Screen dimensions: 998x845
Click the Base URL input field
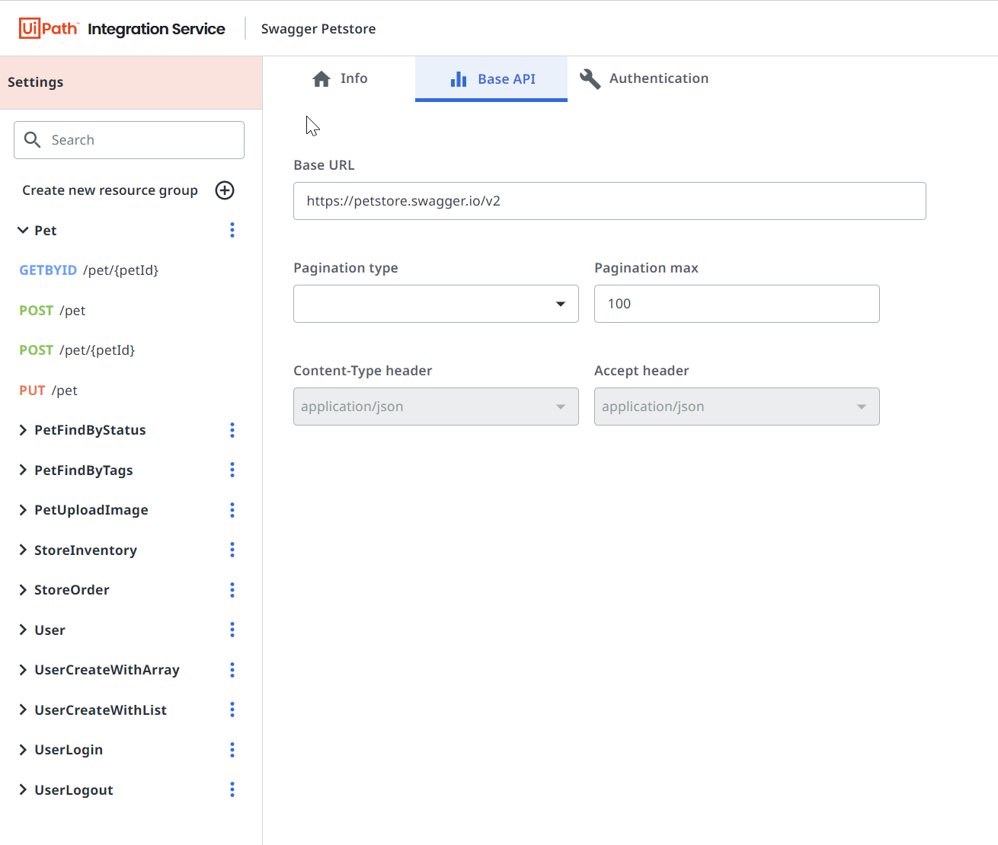pyautogui.click(x=609, y=201)
